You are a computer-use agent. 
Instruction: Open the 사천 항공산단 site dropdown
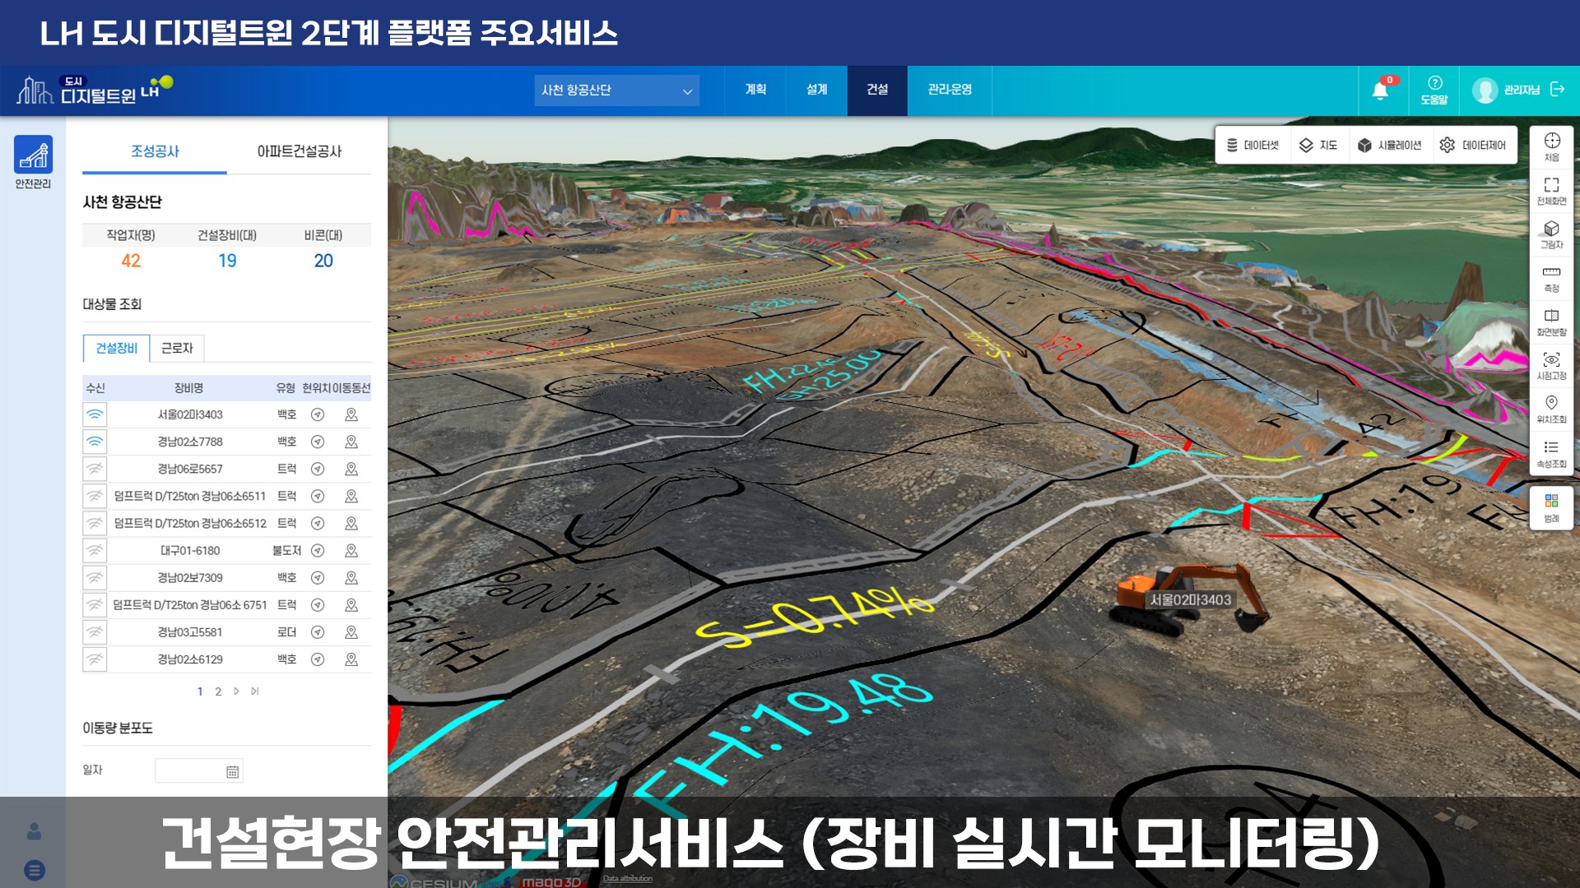616,90
